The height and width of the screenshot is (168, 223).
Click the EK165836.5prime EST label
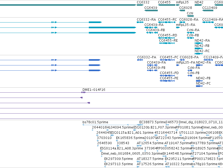pyautogui.click(x=130, y=138)
